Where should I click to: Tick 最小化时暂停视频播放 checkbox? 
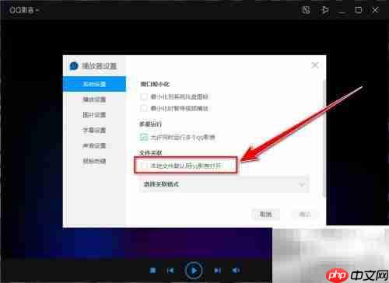point(144,108)
